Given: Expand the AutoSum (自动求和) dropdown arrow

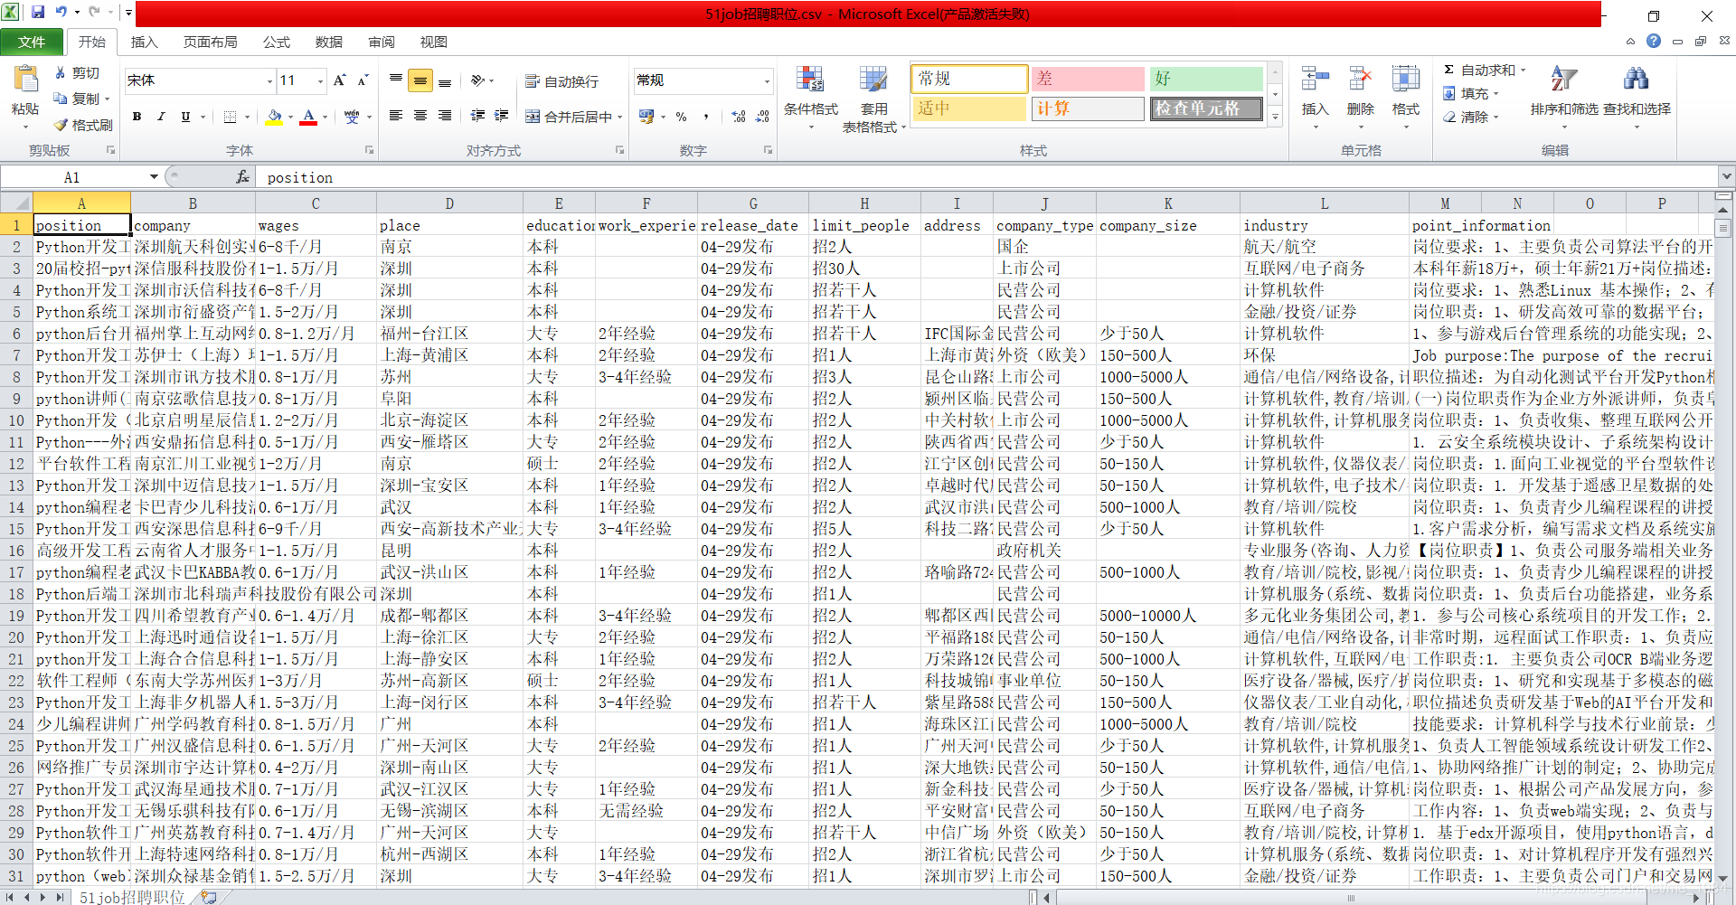Looking at the screenshot, I should (1524, 70).
